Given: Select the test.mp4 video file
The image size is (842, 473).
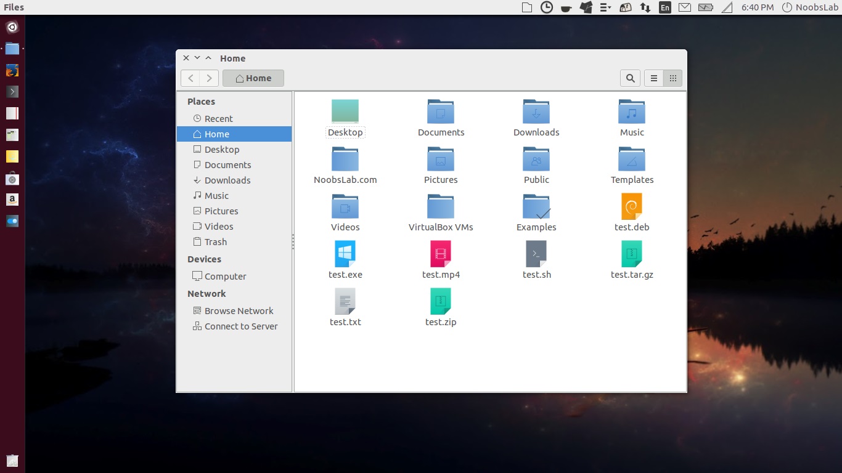Looking at the screenshot, I should point(440,254).
